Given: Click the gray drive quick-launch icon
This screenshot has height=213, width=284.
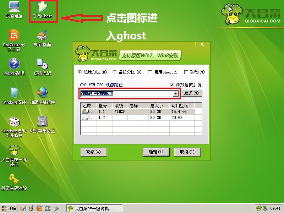Looking at the screenshot, I should coord(56,208).
